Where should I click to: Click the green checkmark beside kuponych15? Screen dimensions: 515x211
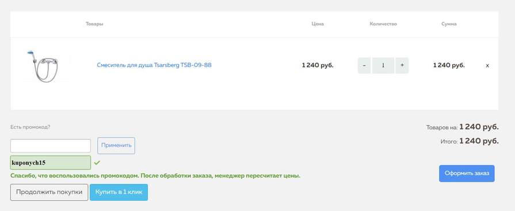(97, 163)
